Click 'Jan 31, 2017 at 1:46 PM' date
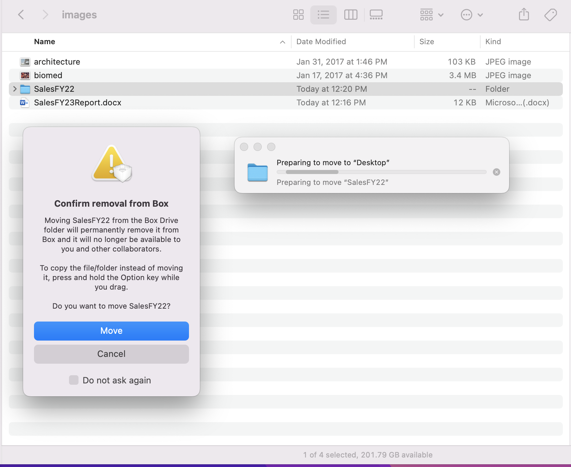 pyautogui.click(x=342, y=62)
